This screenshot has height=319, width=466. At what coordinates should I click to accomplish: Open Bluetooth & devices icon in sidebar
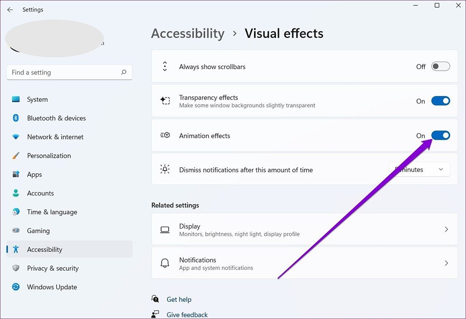click(x=16, y=118)
